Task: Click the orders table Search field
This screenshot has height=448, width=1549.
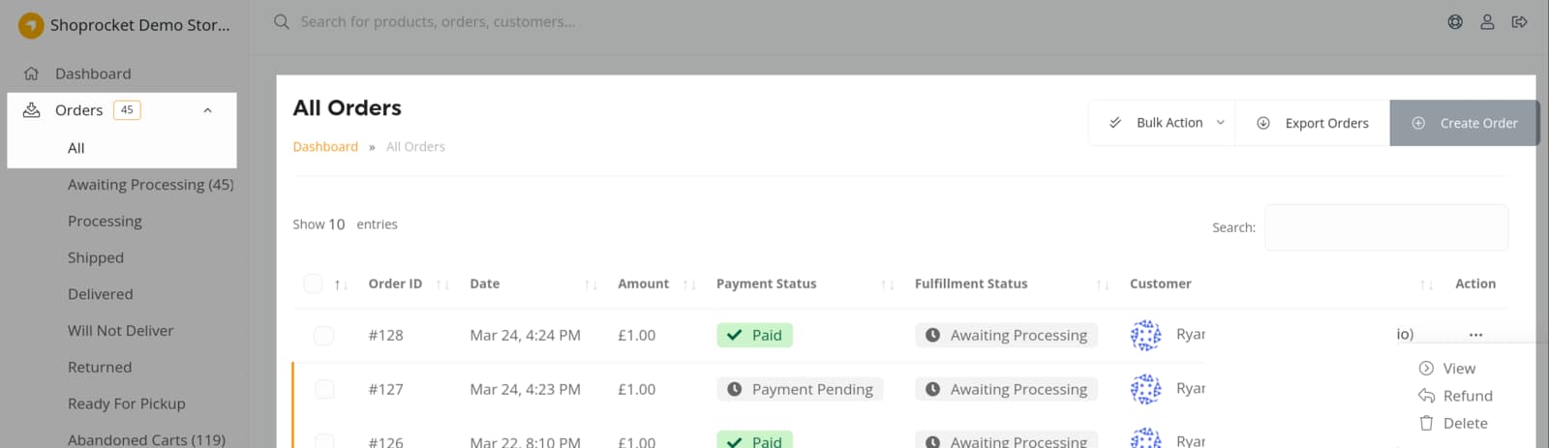Action: pos(1385,227)
